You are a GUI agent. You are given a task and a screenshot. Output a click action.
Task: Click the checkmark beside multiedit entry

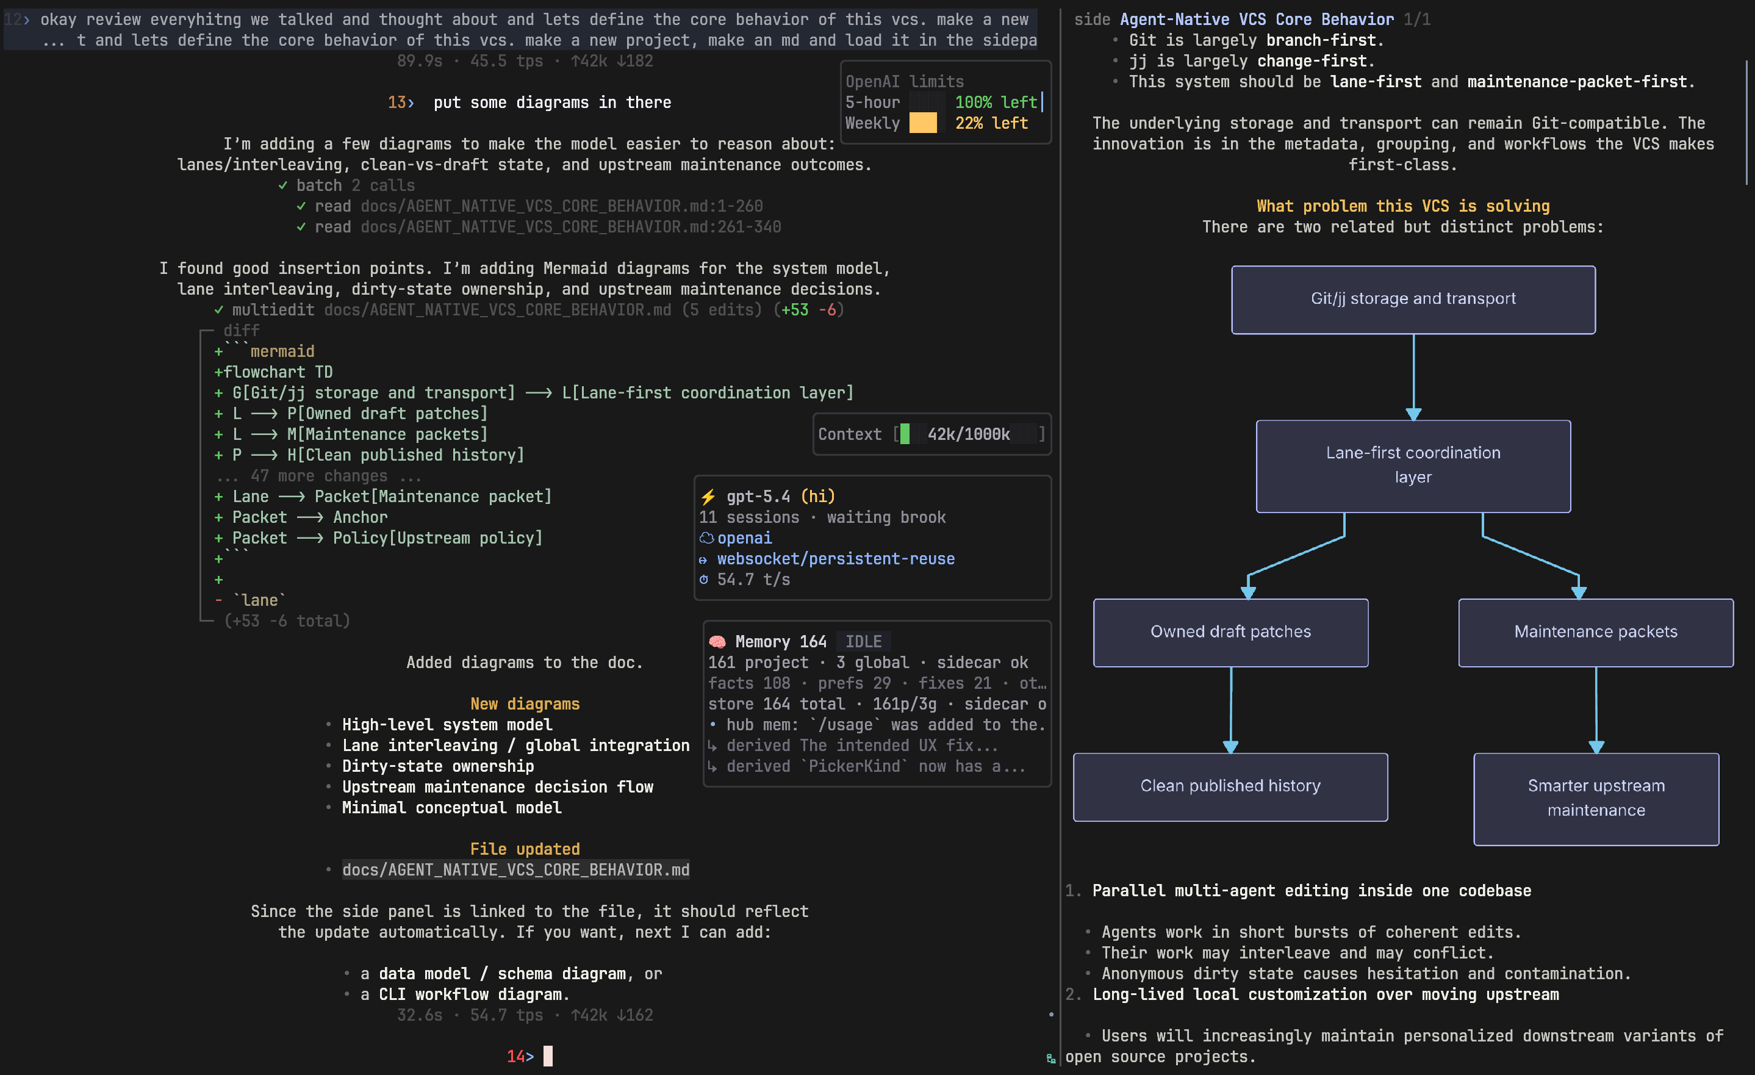(x=218, y=310)
